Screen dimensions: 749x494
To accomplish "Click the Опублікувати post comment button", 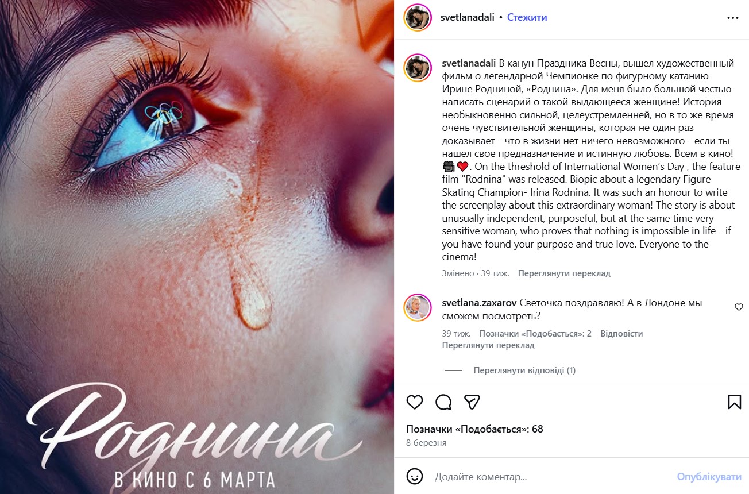I will click(709, 477).
